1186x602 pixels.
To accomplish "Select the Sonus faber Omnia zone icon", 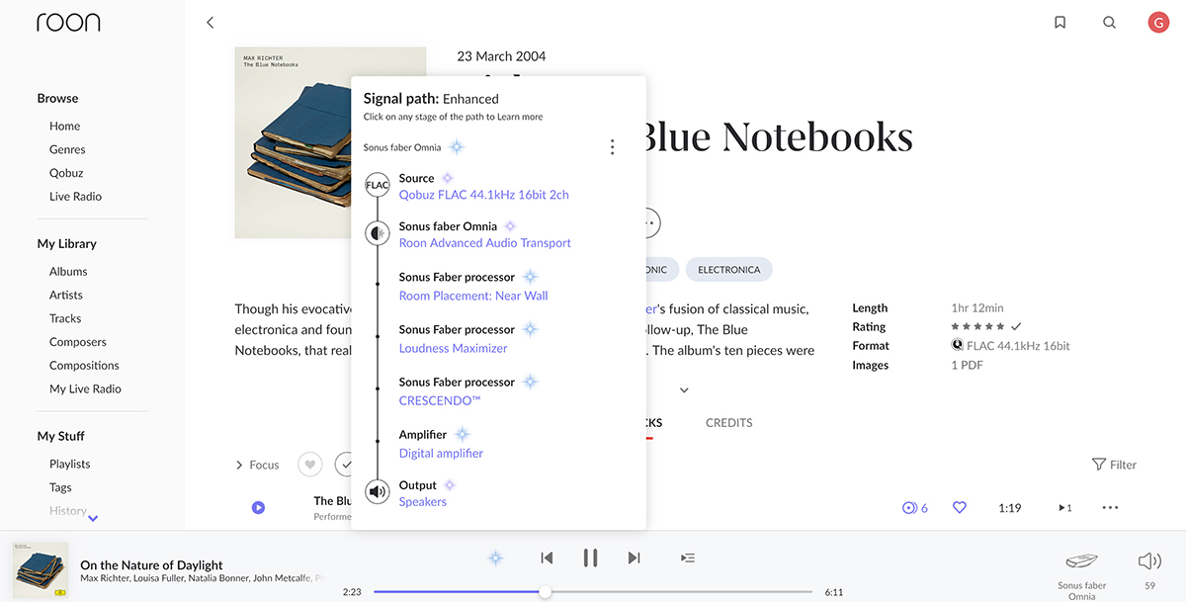I will click(x=1081, y=561).
